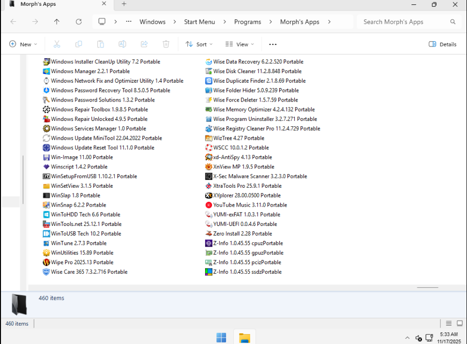Click the Win-Image floppy disk icon

coord(46,157)
